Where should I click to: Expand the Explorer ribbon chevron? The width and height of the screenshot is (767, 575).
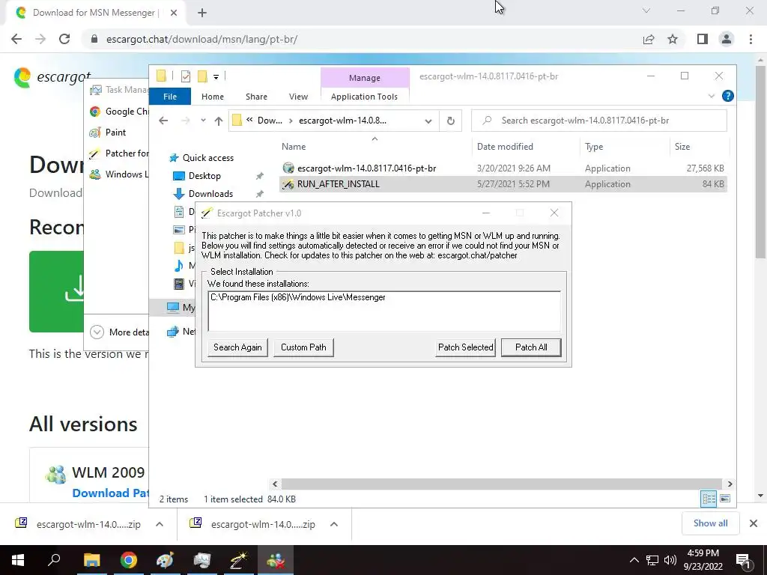712,96
